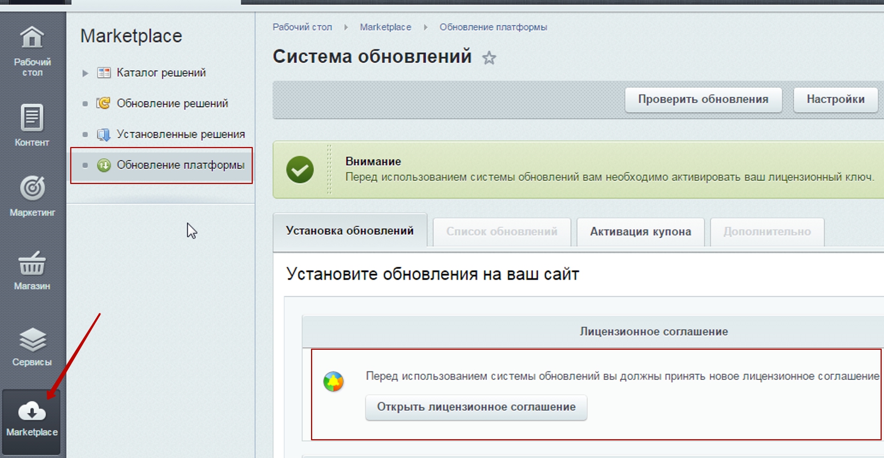Click the Проверить обновления button
The image size is (884, 458).
point(703,100)
